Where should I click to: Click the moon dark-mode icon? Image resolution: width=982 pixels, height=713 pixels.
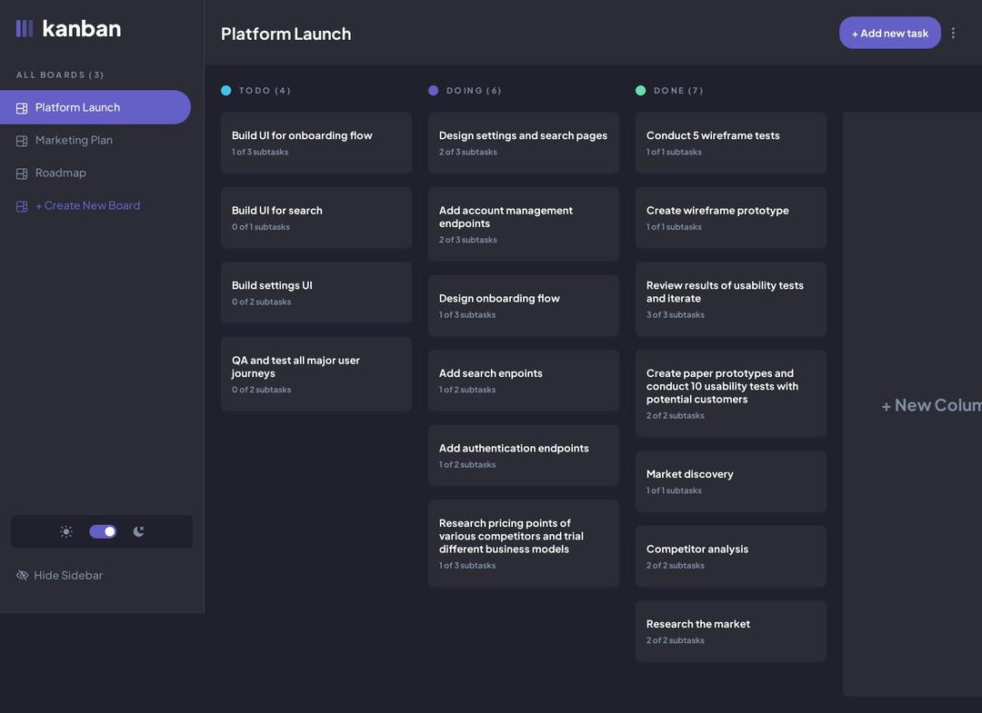pos(138,532)
